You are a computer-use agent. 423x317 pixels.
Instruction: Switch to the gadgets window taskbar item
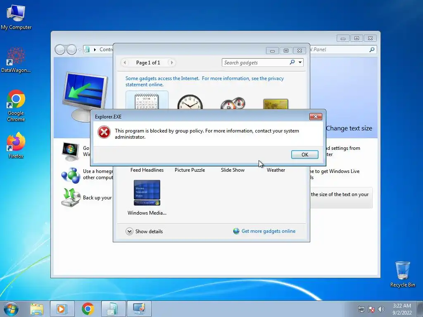(139, 309)
